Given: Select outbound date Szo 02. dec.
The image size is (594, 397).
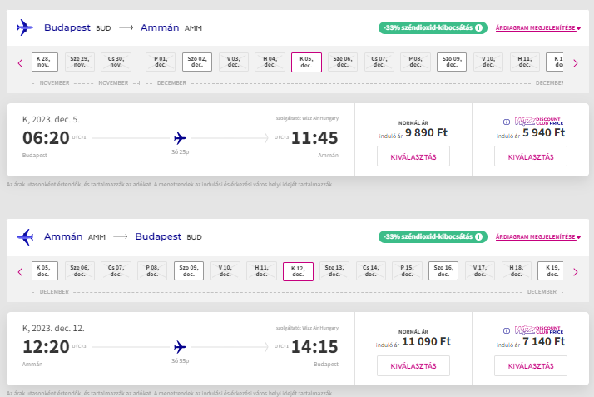Looking at the screenshot, I should (197, 62).
